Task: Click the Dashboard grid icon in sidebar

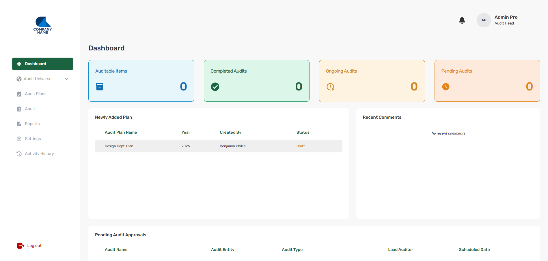Action: tap(19, 64)
